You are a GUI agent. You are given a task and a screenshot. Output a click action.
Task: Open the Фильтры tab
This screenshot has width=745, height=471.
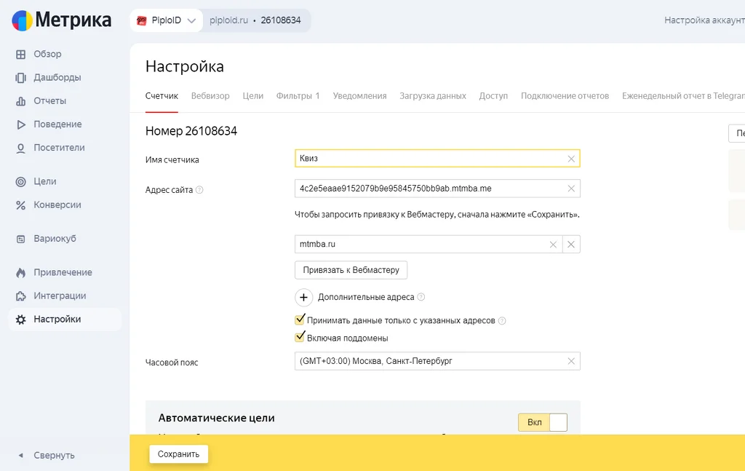(x=298, y=96)
